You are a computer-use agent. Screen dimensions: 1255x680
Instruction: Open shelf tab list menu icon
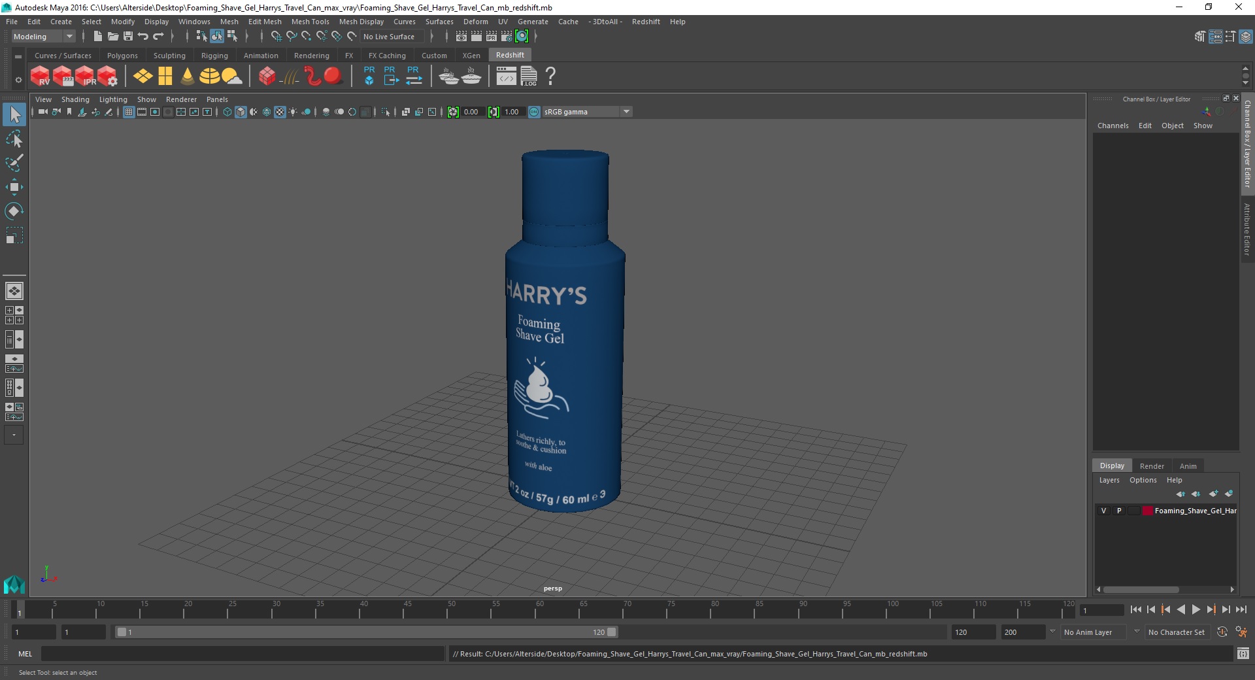pos(18,56)
